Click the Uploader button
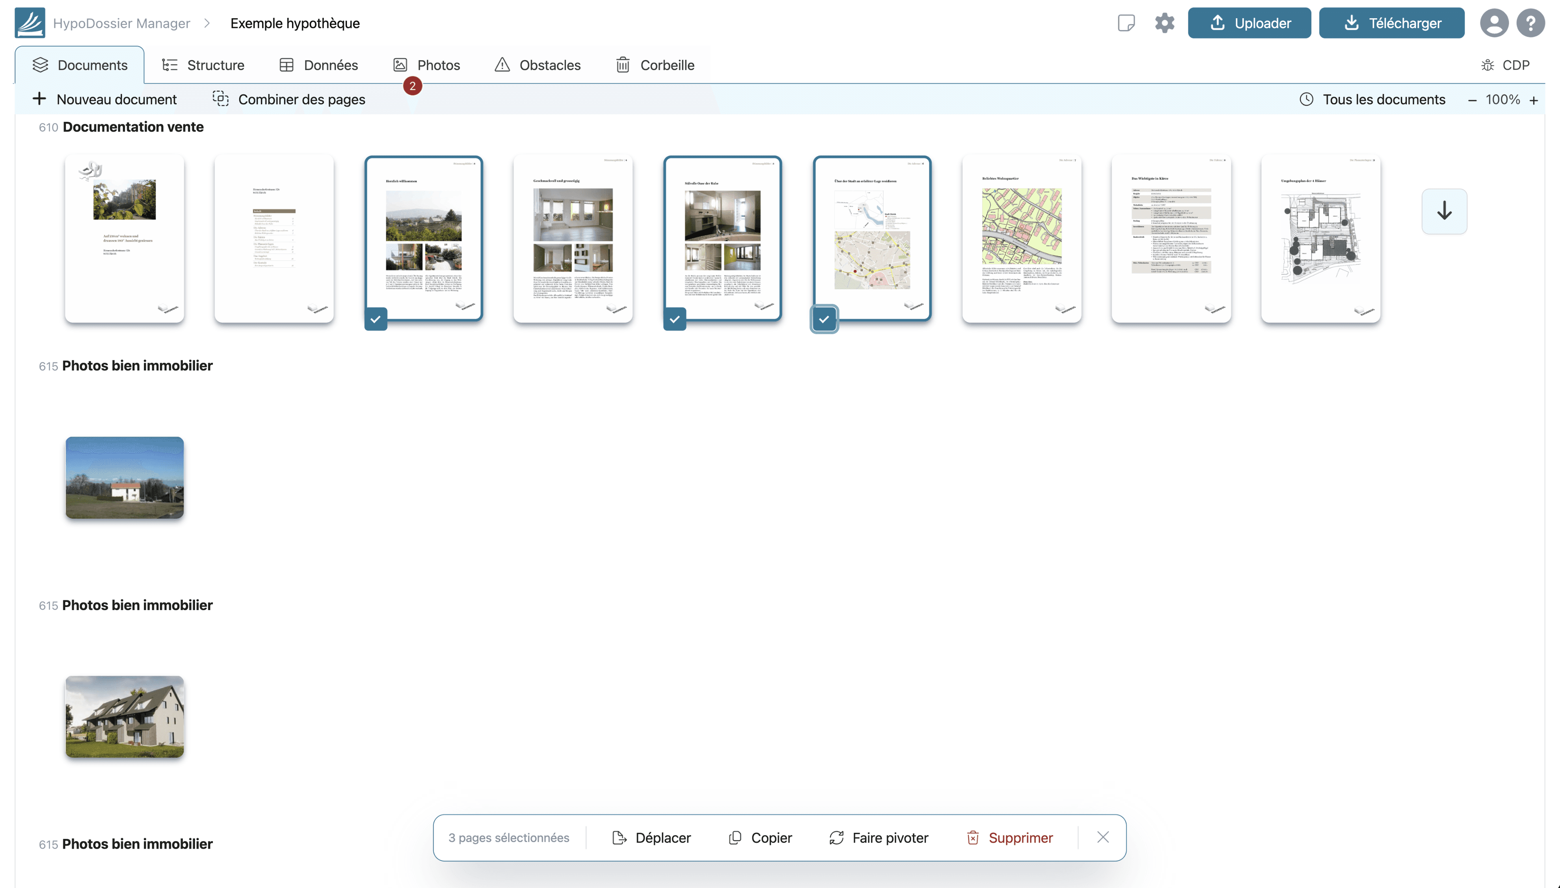This screenshot has height=888, width=1560. coord(1249,23)
